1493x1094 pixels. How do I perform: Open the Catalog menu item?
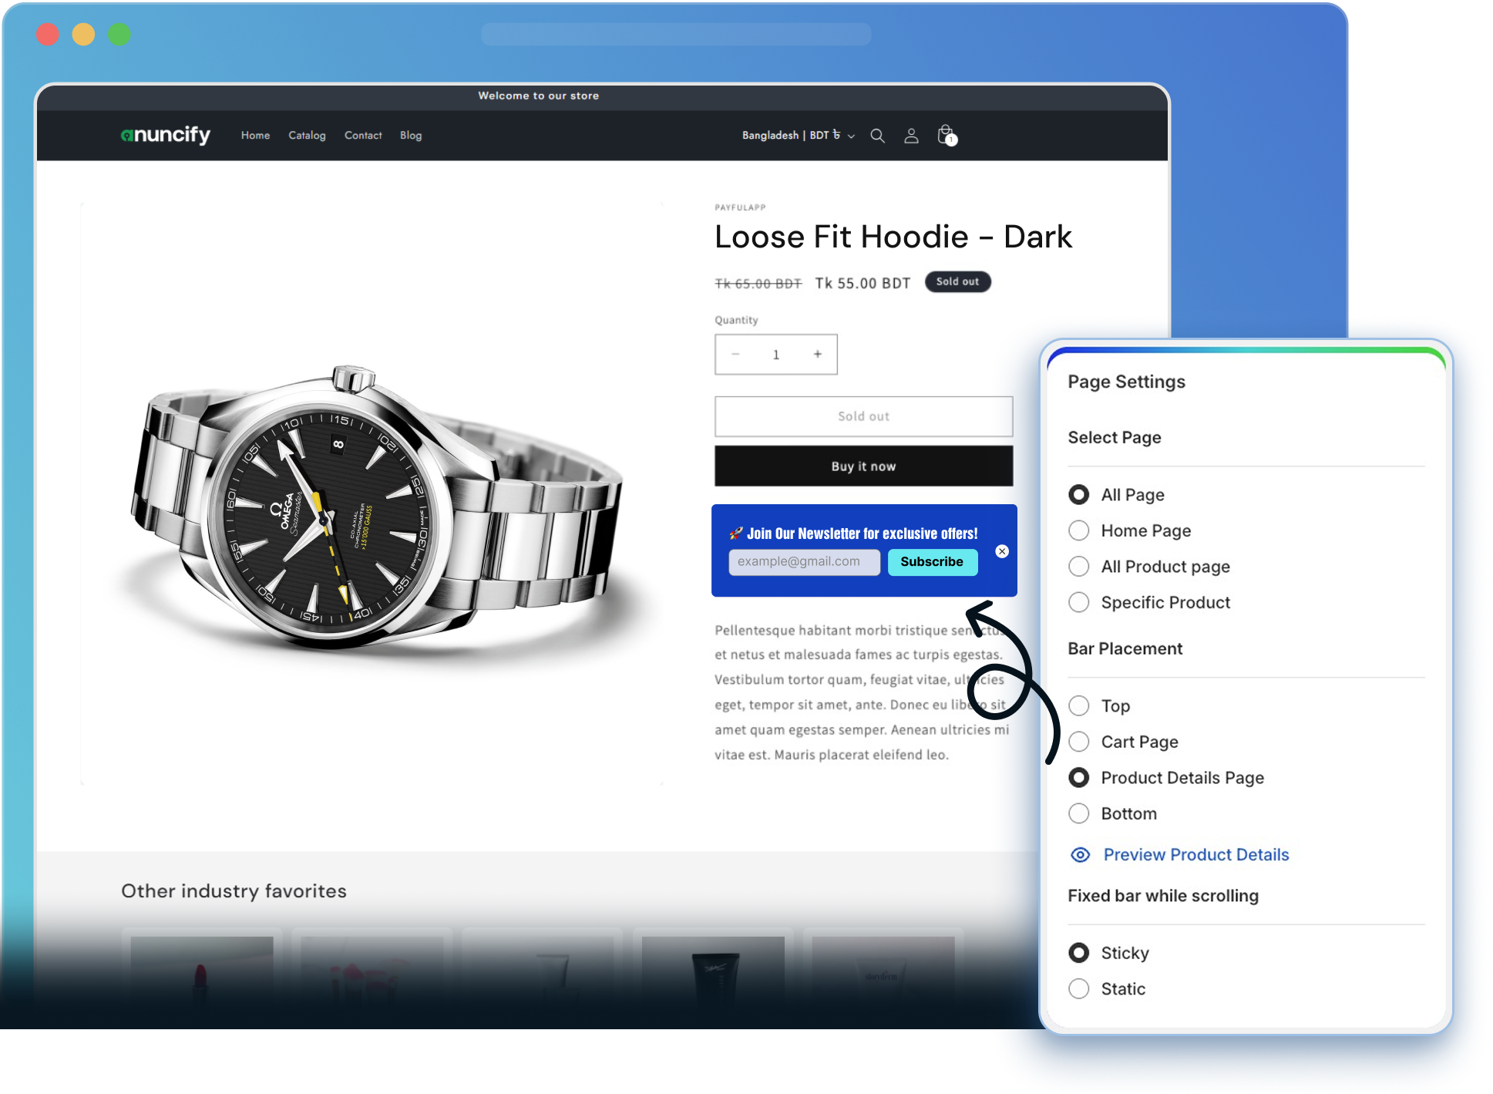307,136
